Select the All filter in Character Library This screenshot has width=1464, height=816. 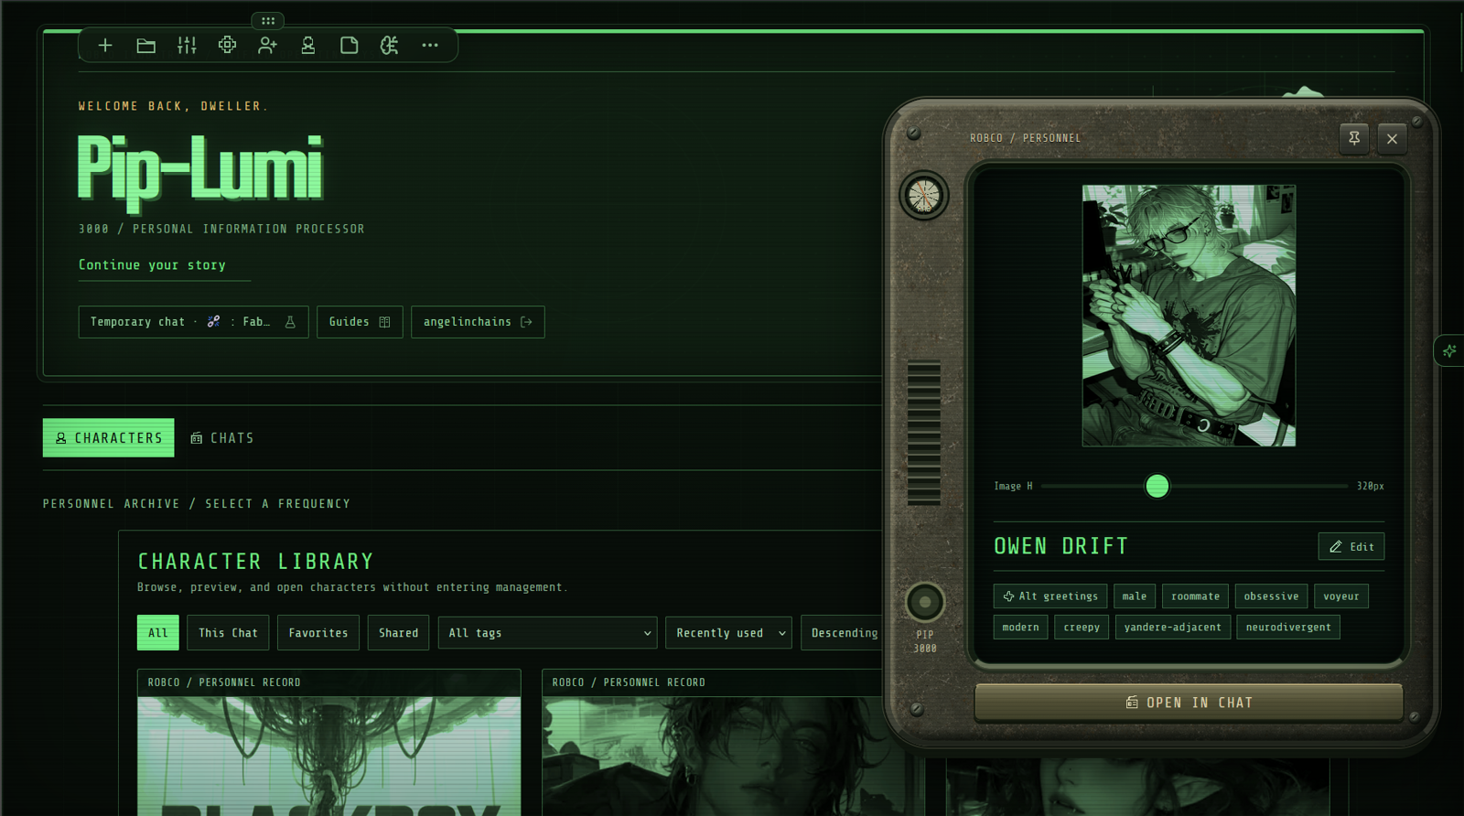tap(158, 633)
